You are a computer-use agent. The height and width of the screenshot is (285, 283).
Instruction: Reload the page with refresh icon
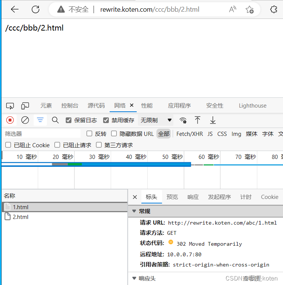coord(36,9)
